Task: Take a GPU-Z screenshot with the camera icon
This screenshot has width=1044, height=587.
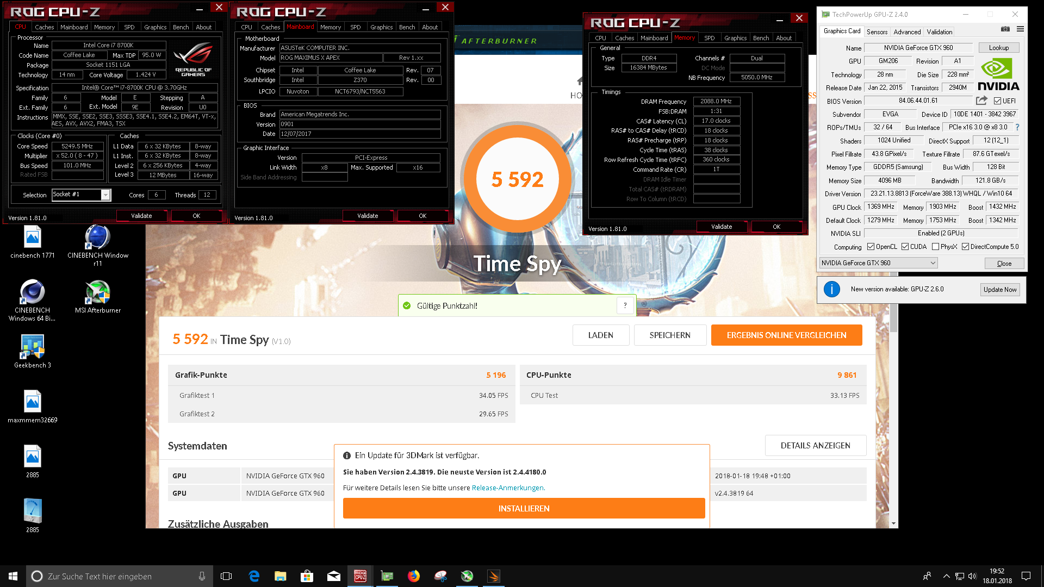Action: point(1005,29)
